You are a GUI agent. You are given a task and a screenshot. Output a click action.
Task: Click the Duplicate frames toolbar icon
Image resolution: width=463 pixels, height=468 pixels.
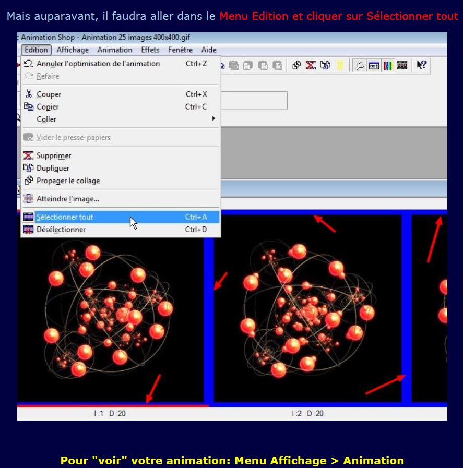(x=325, y=65)
